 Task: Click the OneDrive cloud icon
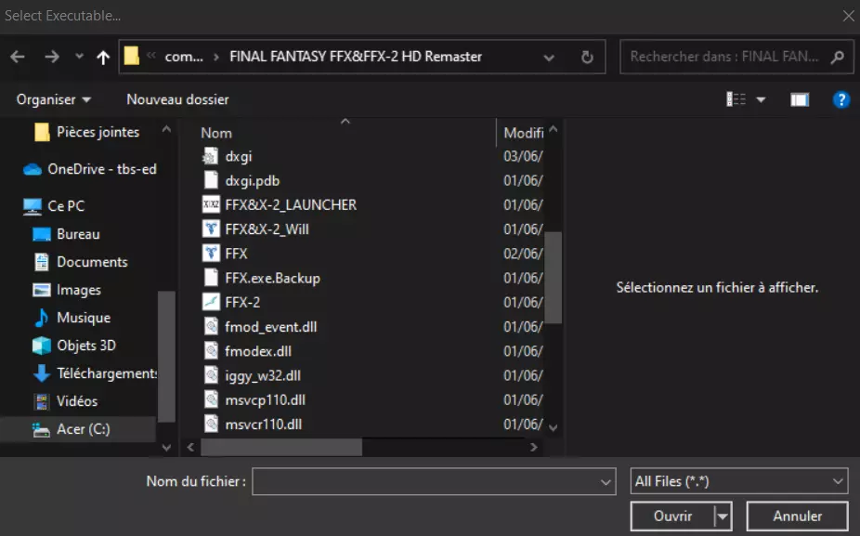pyautogui.click(x=33, y=169)
